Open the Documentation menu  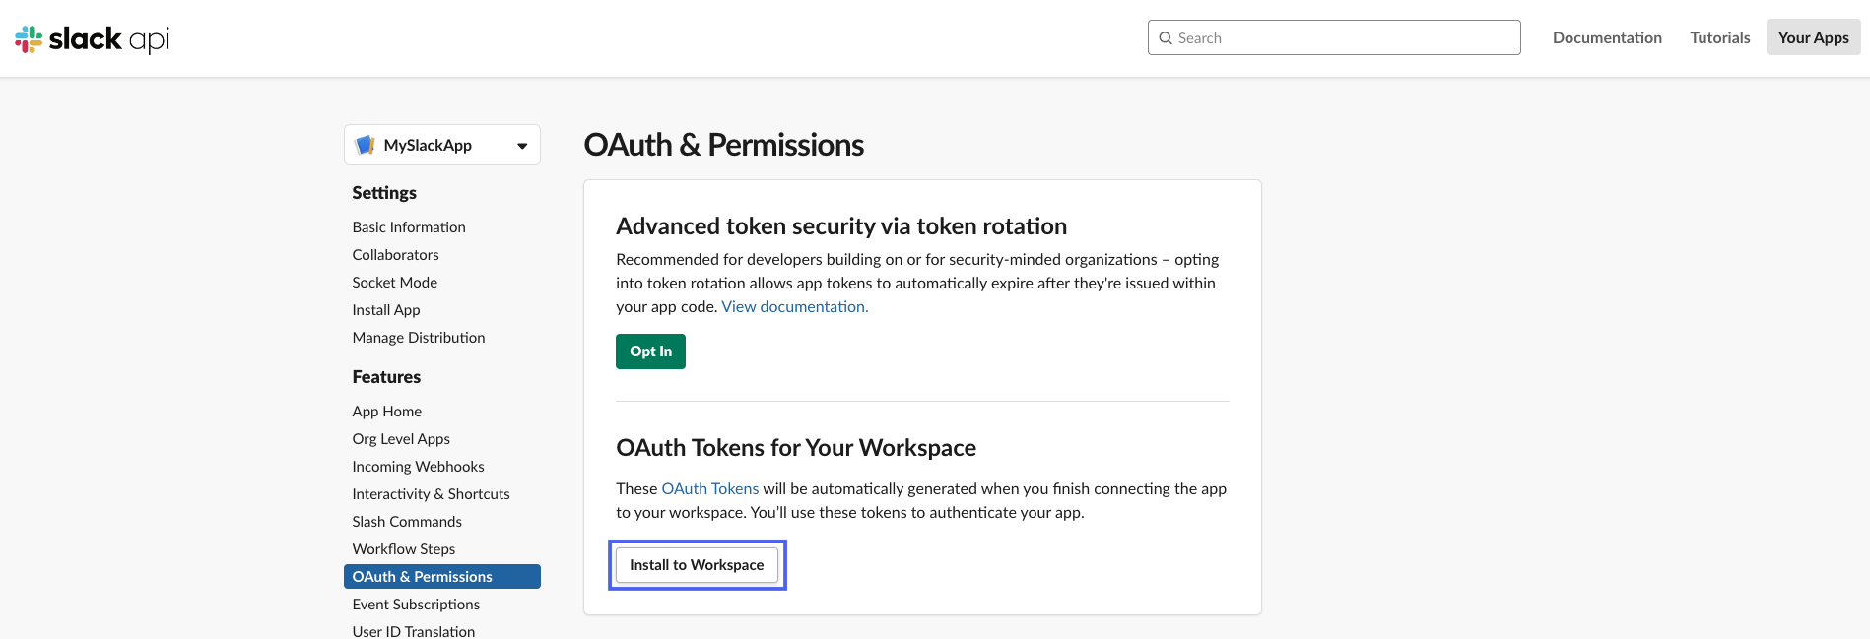(1606, 38)
